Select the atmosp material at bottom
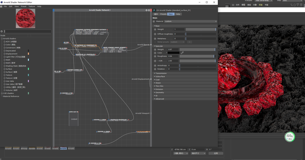Viewport: 305px width, 160px height. (24, 149)
